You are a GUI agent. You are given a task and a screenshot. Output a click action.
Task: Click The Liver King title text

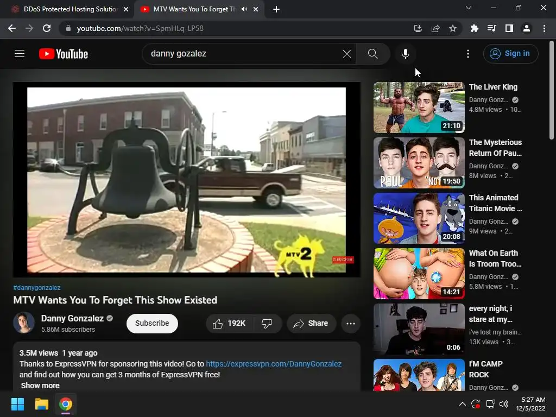[493, 87]
